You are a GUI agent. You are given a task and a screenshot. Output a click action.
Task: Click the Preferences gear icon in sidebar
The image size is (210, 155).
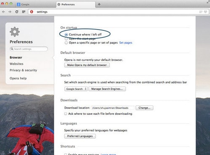coord(15,32)
